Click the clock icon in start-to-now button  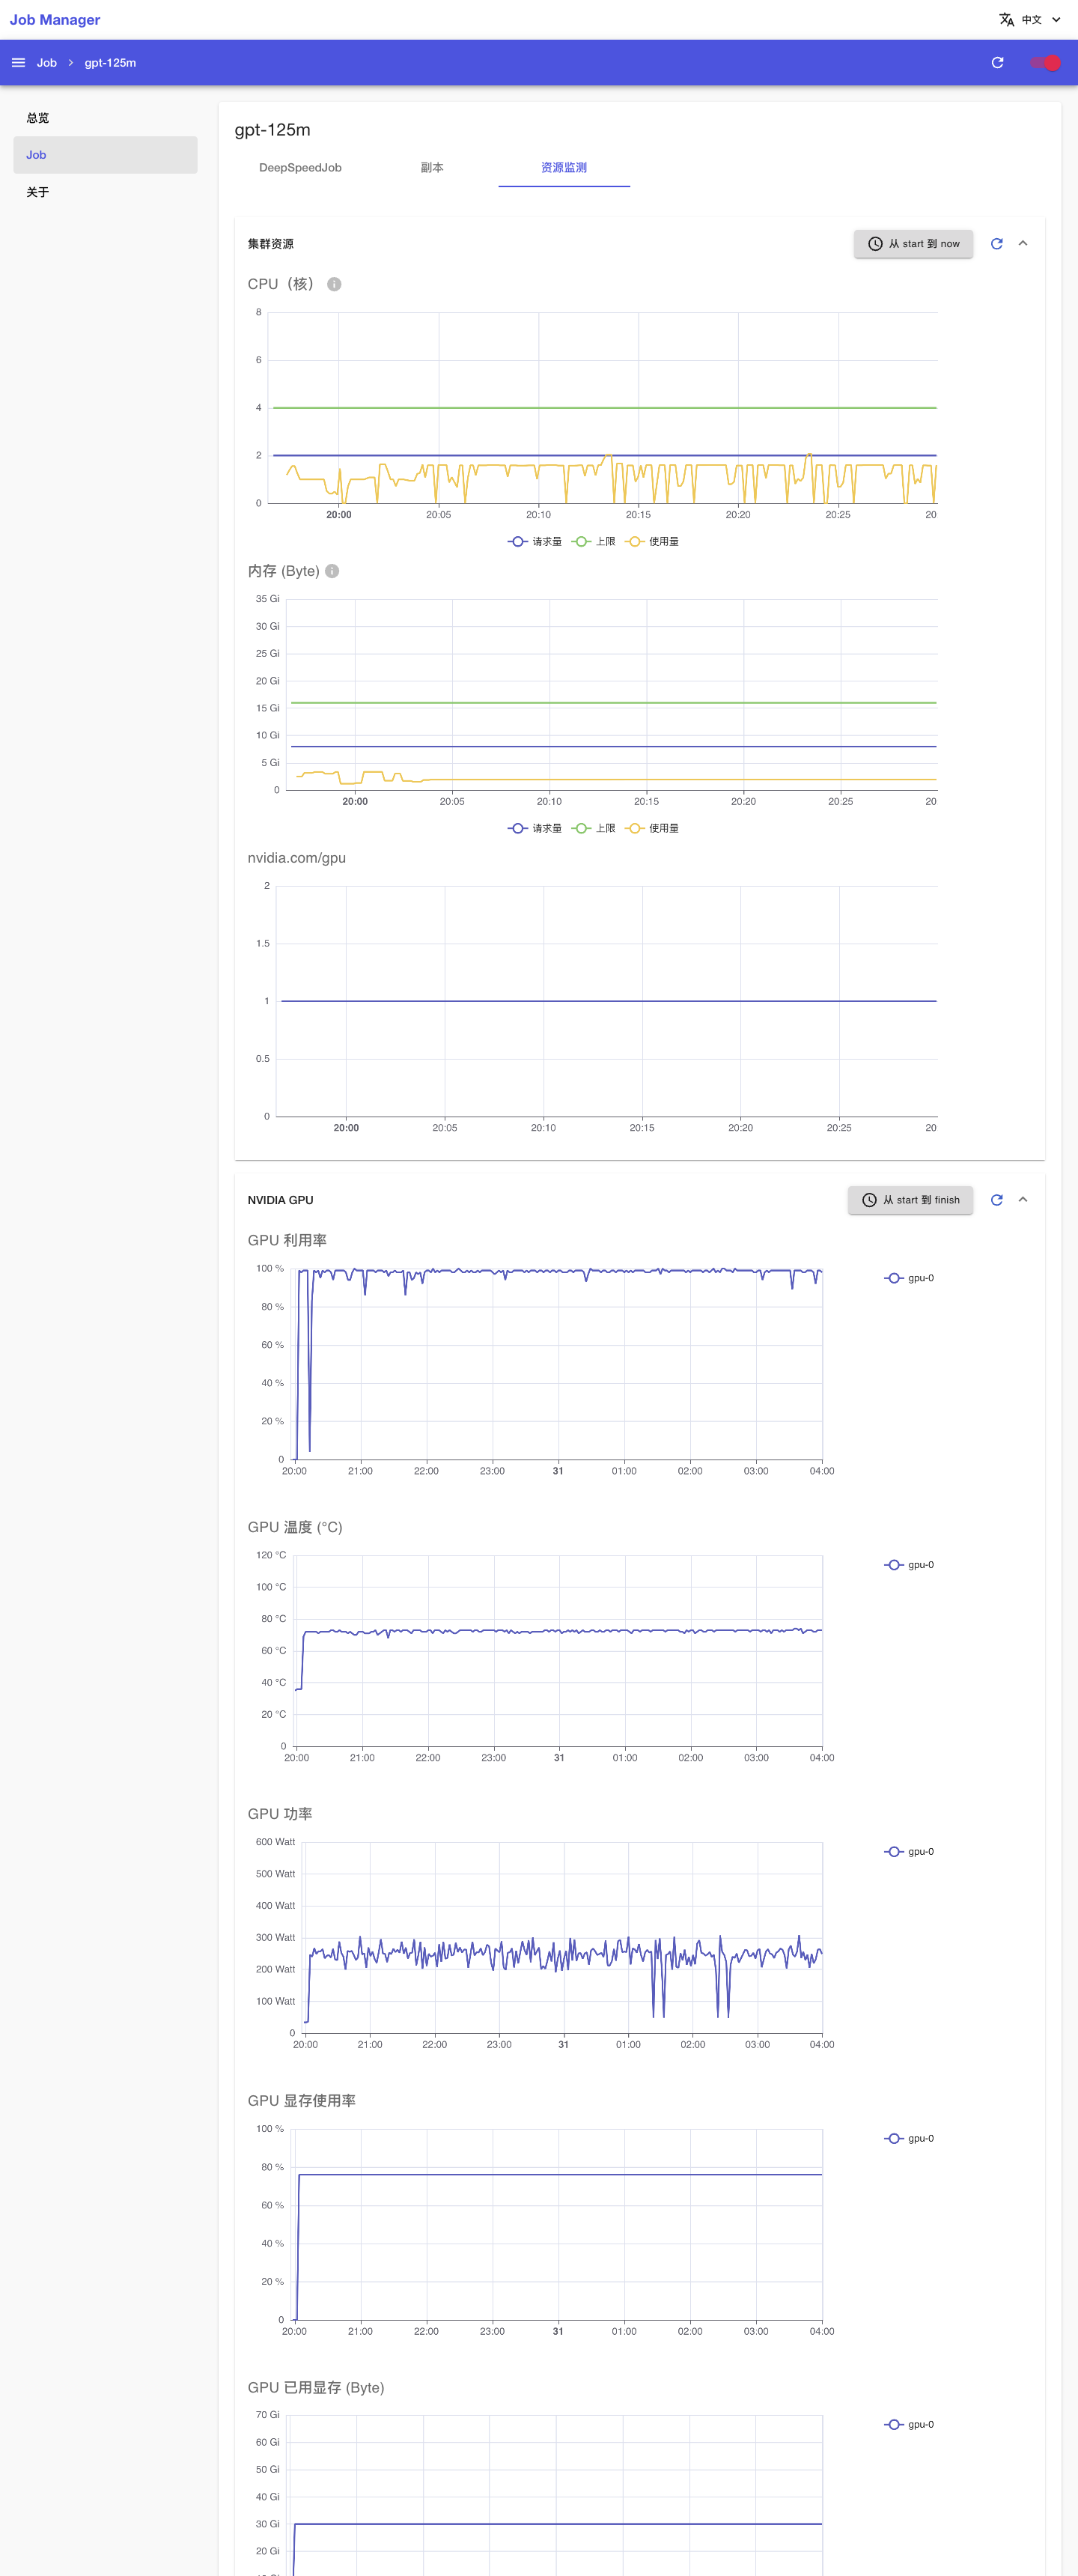pos(875,244)
